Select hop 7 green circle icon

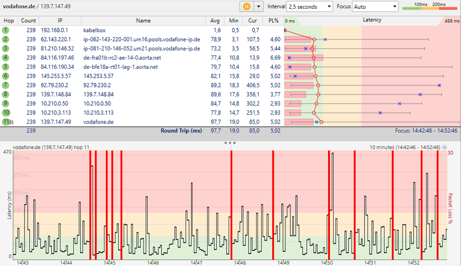point(5,85)
